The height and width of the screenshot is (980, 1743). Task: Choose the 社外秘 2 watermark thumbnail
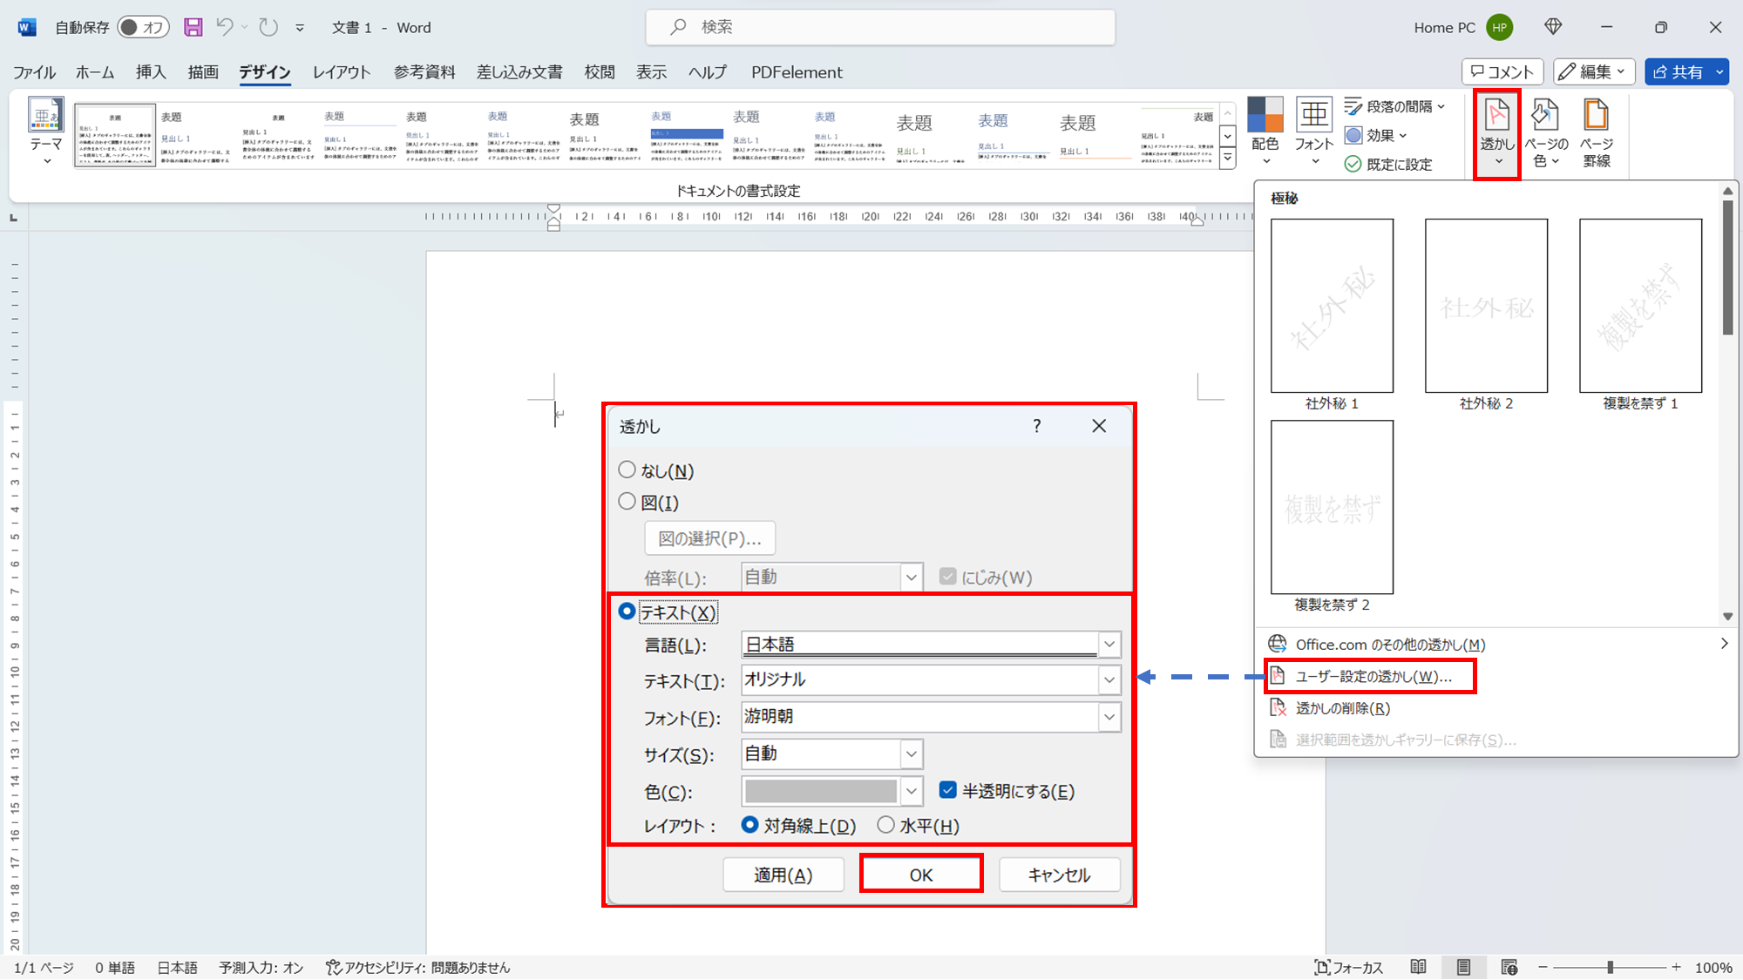point(1486,306)
